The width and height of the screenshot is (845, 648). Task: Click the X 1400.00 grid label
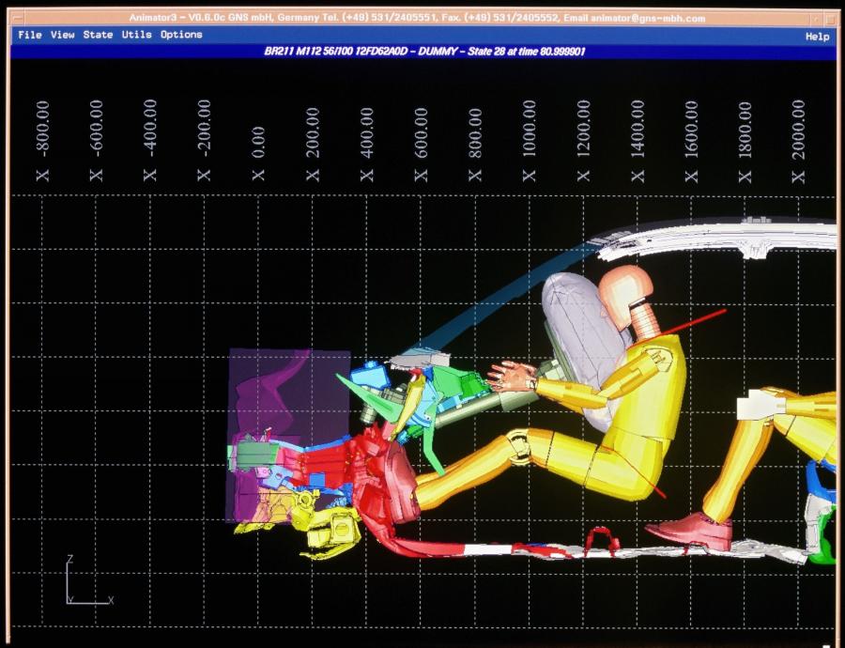(638, 141)
